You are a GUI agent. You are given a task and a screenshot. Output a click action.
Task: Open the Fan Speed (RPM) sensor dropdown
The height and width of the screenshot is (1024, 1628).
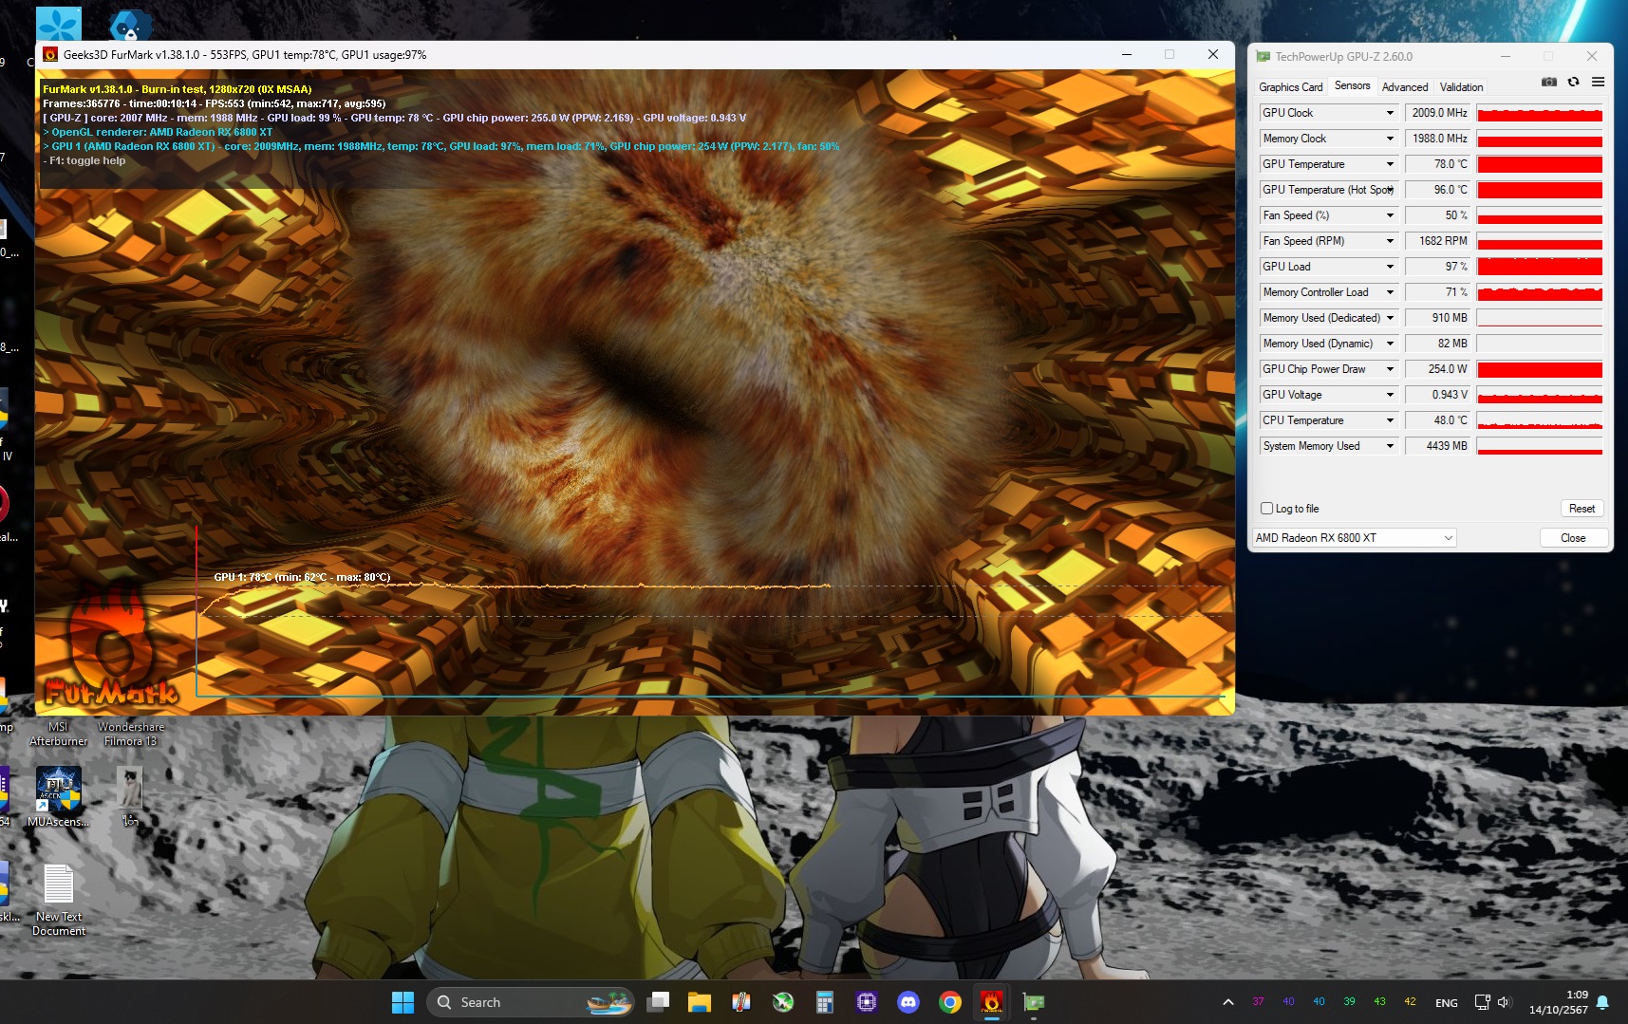pos(1390,241)
